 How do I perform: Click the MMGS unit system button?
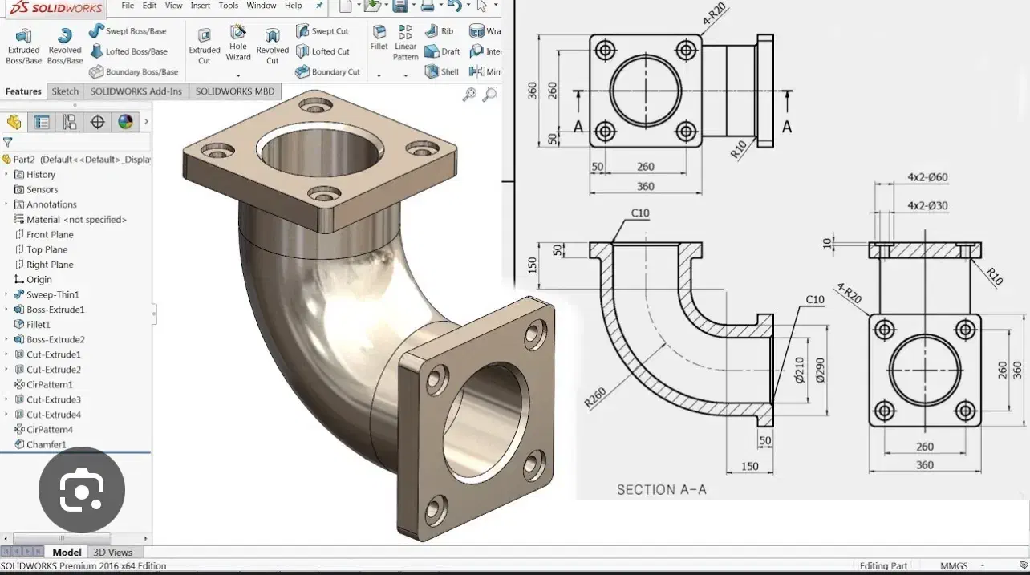pyautogui.click(x=954, y=565)
